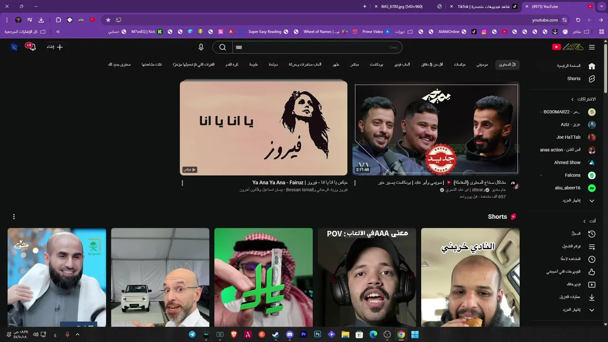Select the All content (كل المحتوى) chip
Screen dimensions: 608x342
507,65
